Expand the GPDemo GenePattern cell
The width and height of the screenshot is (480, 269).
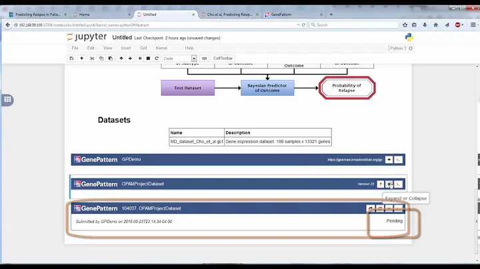(x=389, y=160)
